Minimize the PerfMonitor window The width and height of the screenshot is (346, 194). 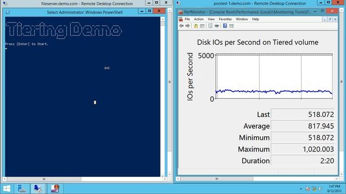tap(315, 11)
